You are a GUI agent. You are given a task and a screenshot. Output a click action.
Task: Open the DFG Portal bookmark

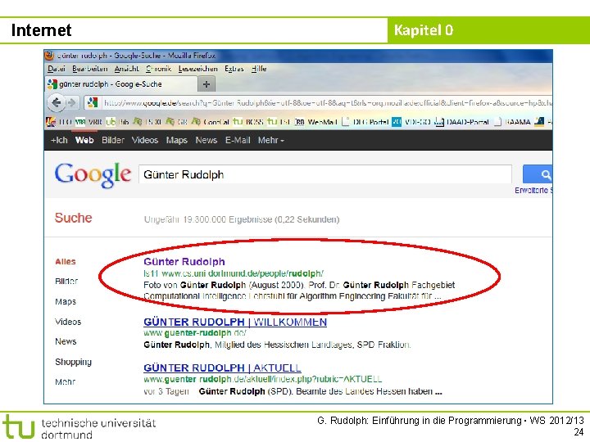tap(365, 122)
